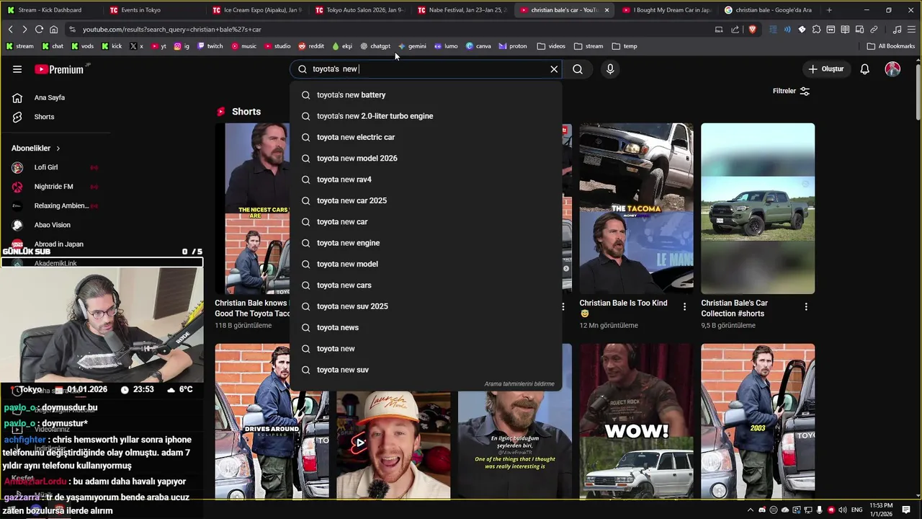This screenshot has height=519, width=922.
Task: Click the browser back arrow
Action: pos(10,30)
